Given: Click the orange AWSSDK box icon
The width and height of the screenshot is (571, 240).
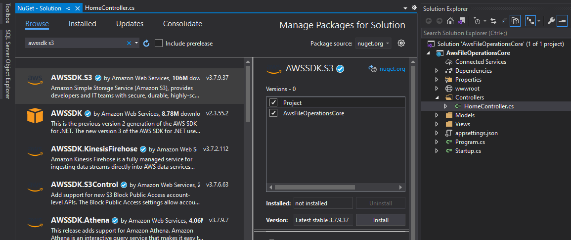Looking at the screenshot, I should [35, 116].
